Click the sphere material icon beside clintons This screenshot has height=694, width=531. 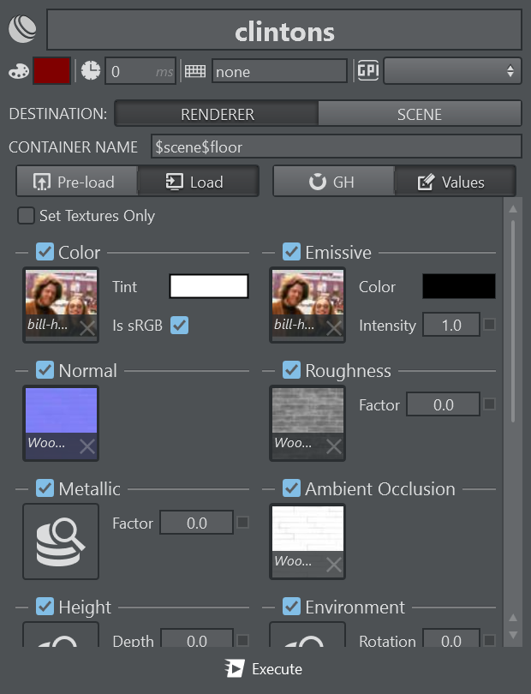point(22,29)
